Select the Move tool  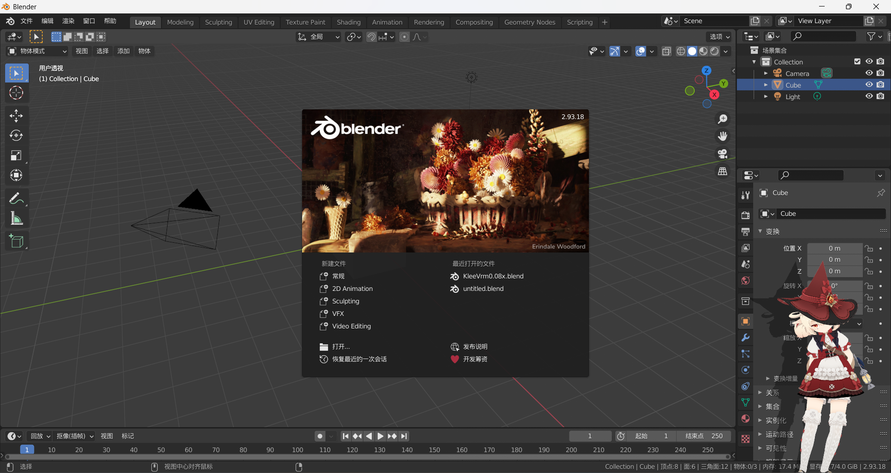[x=16, y=115]
